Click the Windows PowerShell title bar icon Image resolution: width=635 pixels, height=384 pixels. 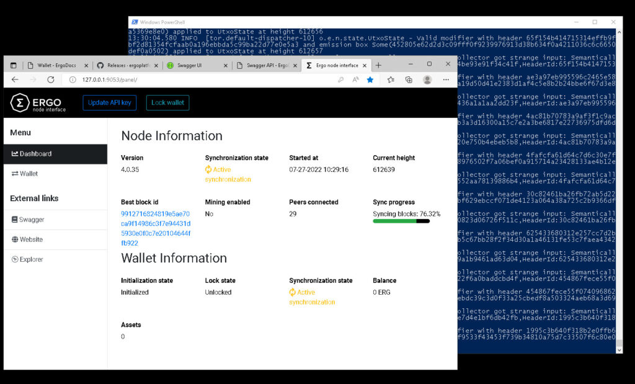coord(135,22)
